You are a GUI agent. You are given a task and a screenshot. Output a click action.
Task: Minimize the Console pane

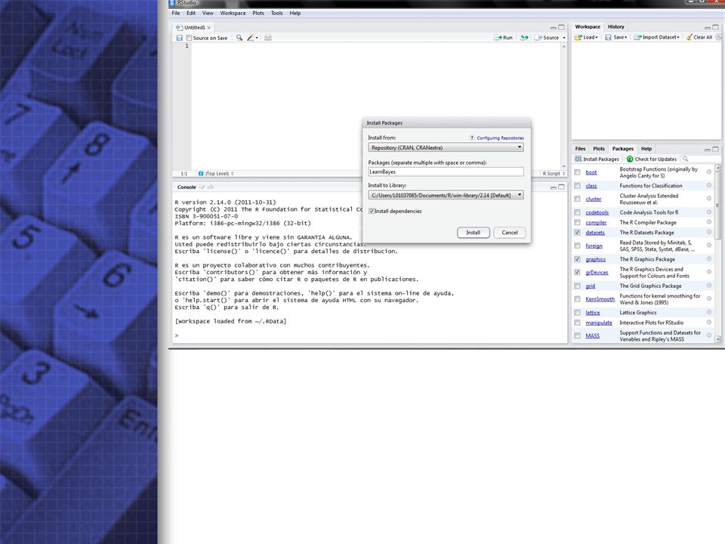point(553,187)
